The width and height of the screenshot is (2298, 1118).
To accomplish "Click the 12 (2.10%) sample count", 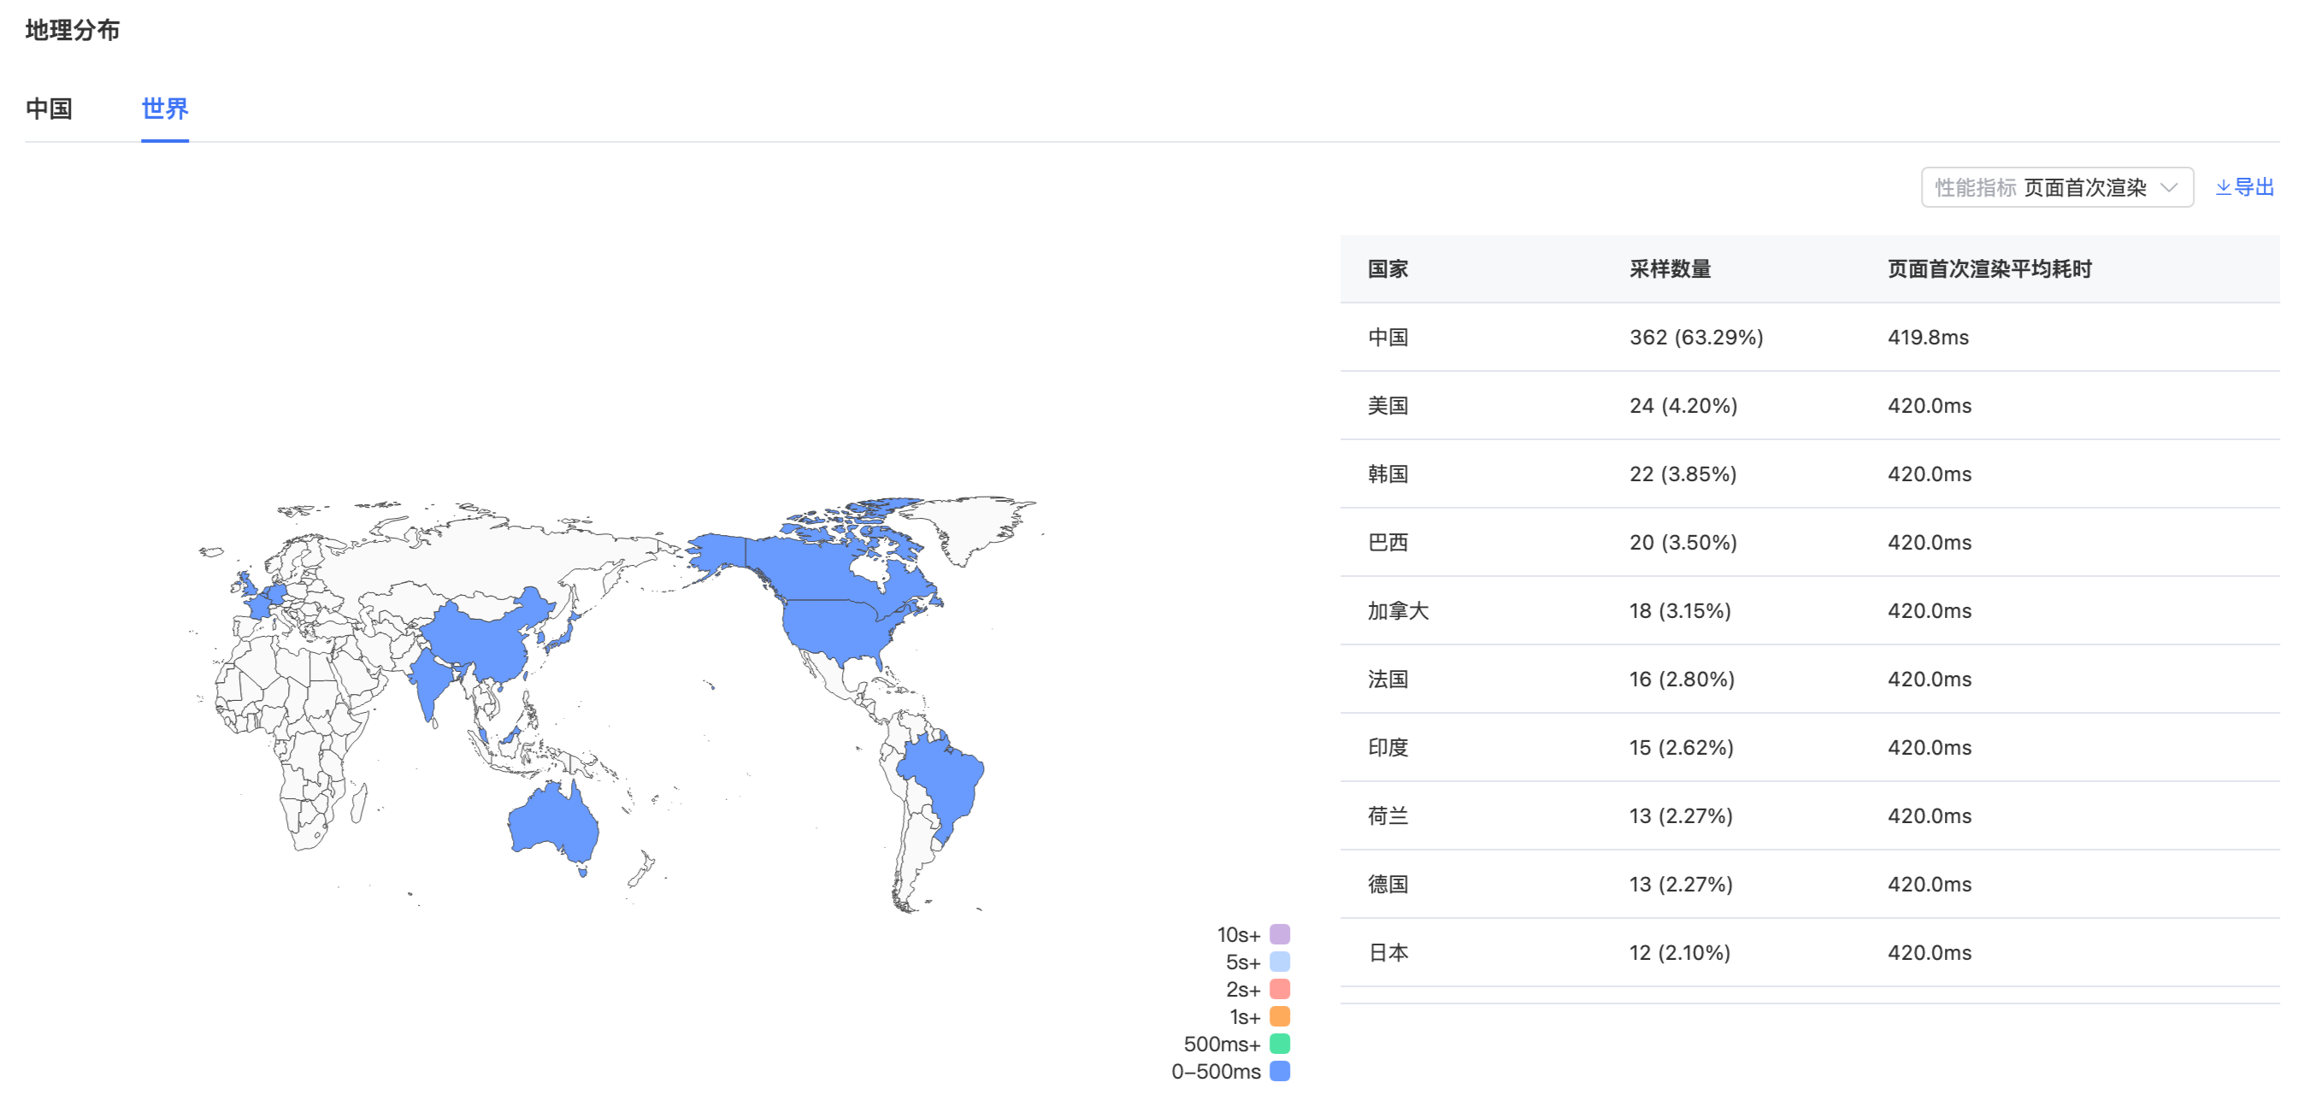I will [x=1680, y=952].
